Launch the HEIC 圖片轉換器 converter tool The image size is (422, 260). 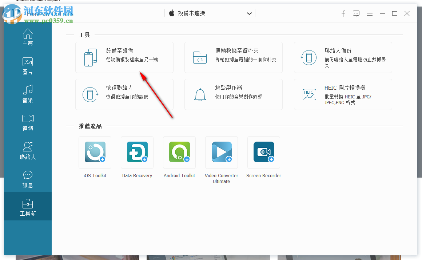pyautogui.click(x=342, y=94)
